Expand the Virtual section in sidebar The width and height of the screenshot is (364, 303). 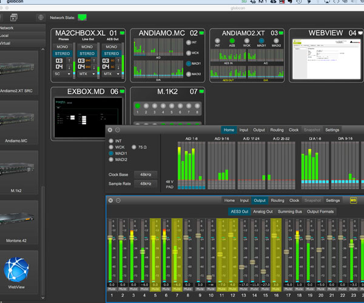[22, 43]
